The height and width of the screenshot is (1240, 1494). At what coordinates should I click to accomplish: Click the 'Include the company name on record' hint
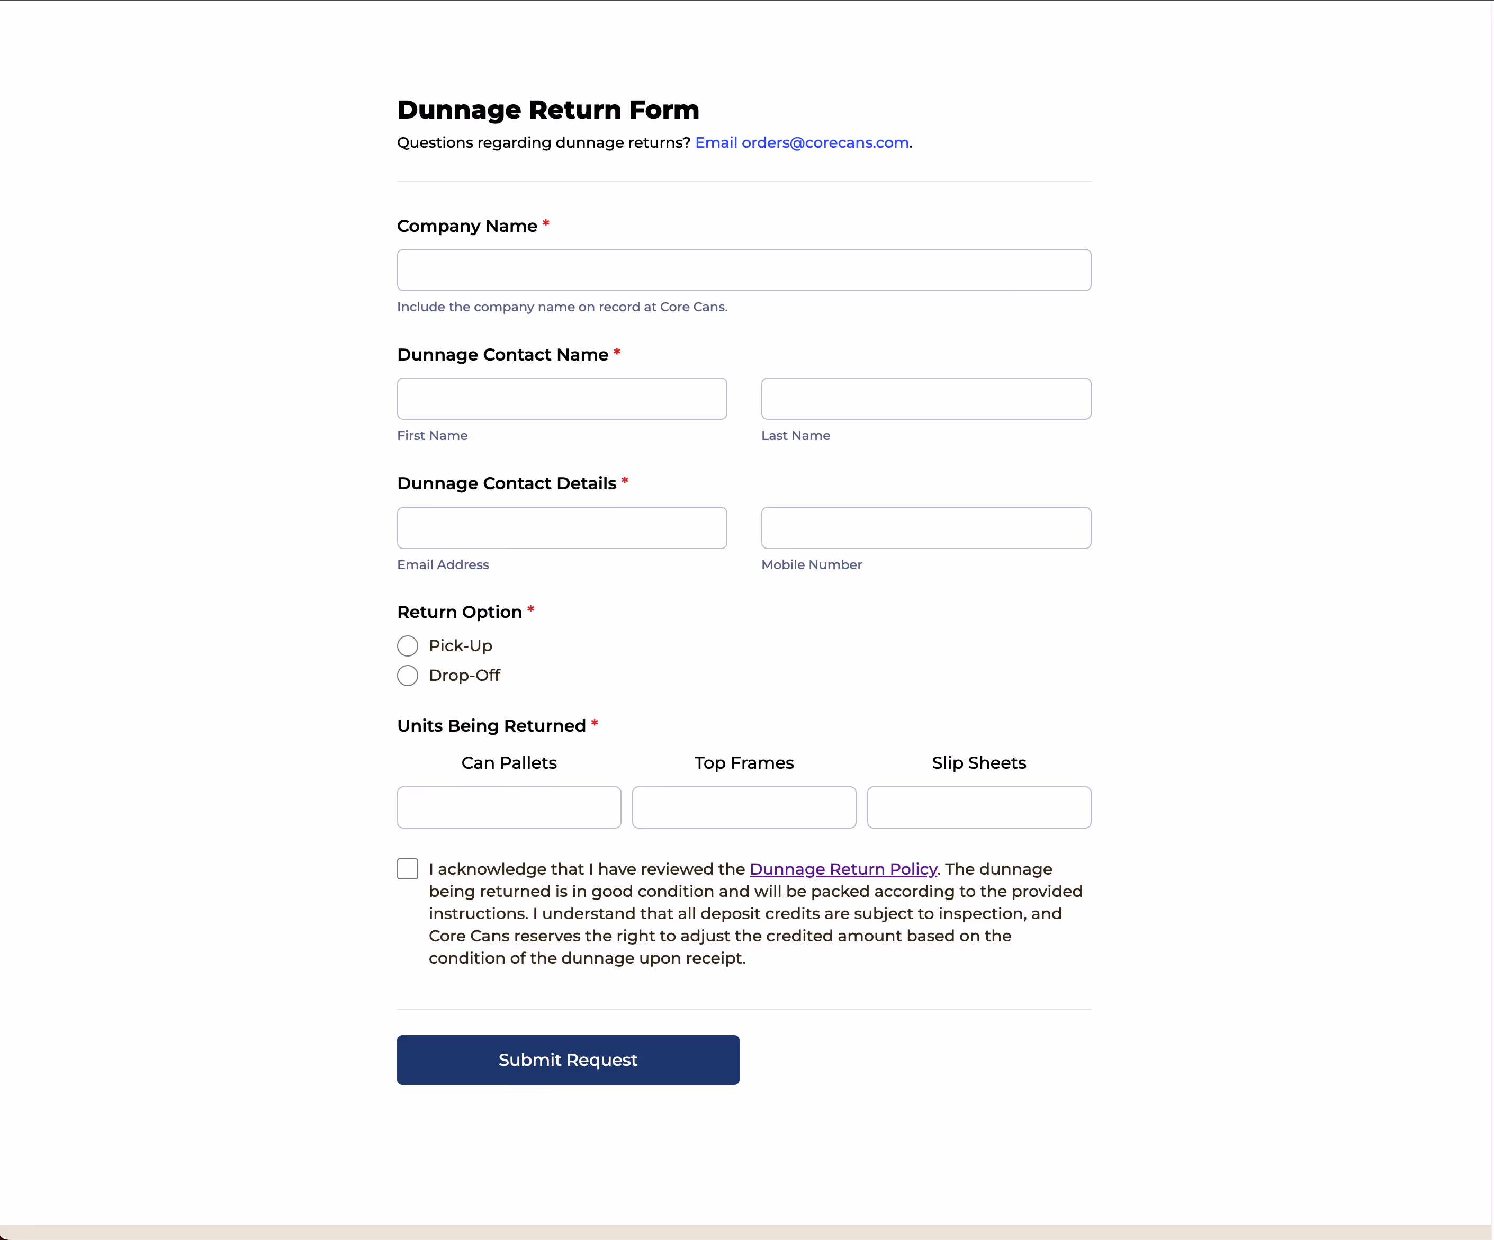562,307
